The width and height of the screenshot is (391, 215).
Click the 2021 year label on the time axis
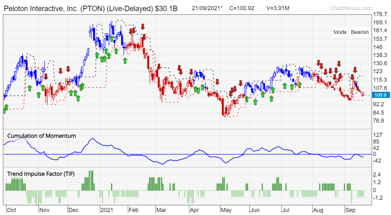107,210
